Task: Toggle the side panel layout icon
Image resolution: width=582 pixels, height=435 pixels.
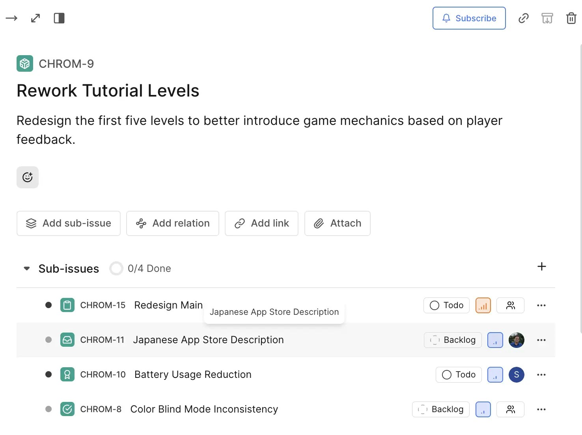Action: 59,18
